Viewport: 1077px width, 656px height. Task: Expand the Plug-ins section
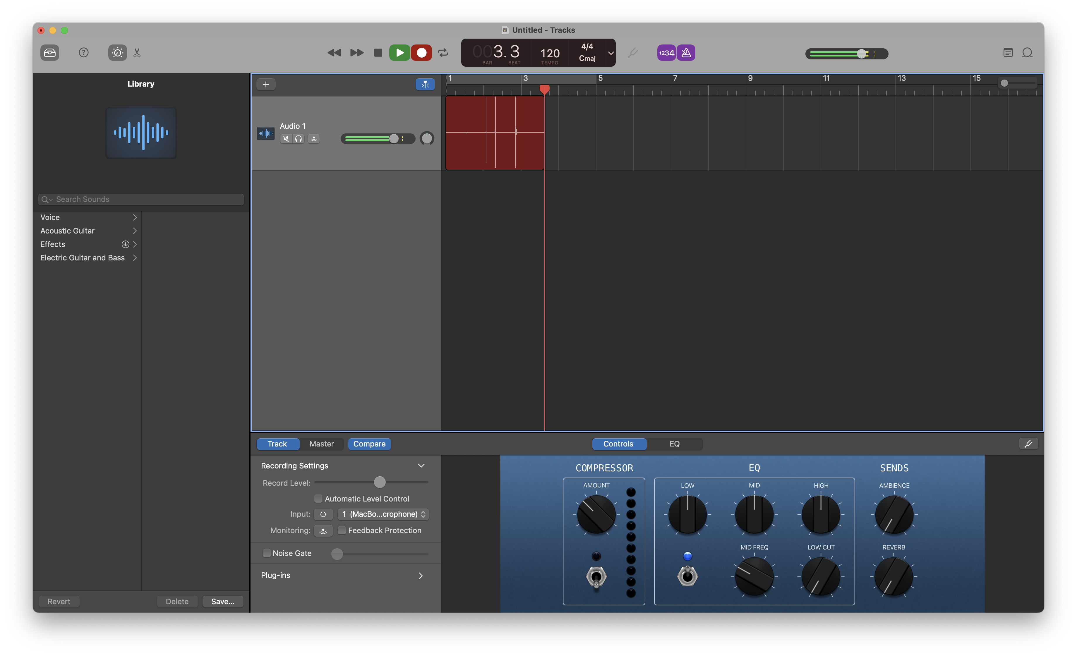pos(421,576)
